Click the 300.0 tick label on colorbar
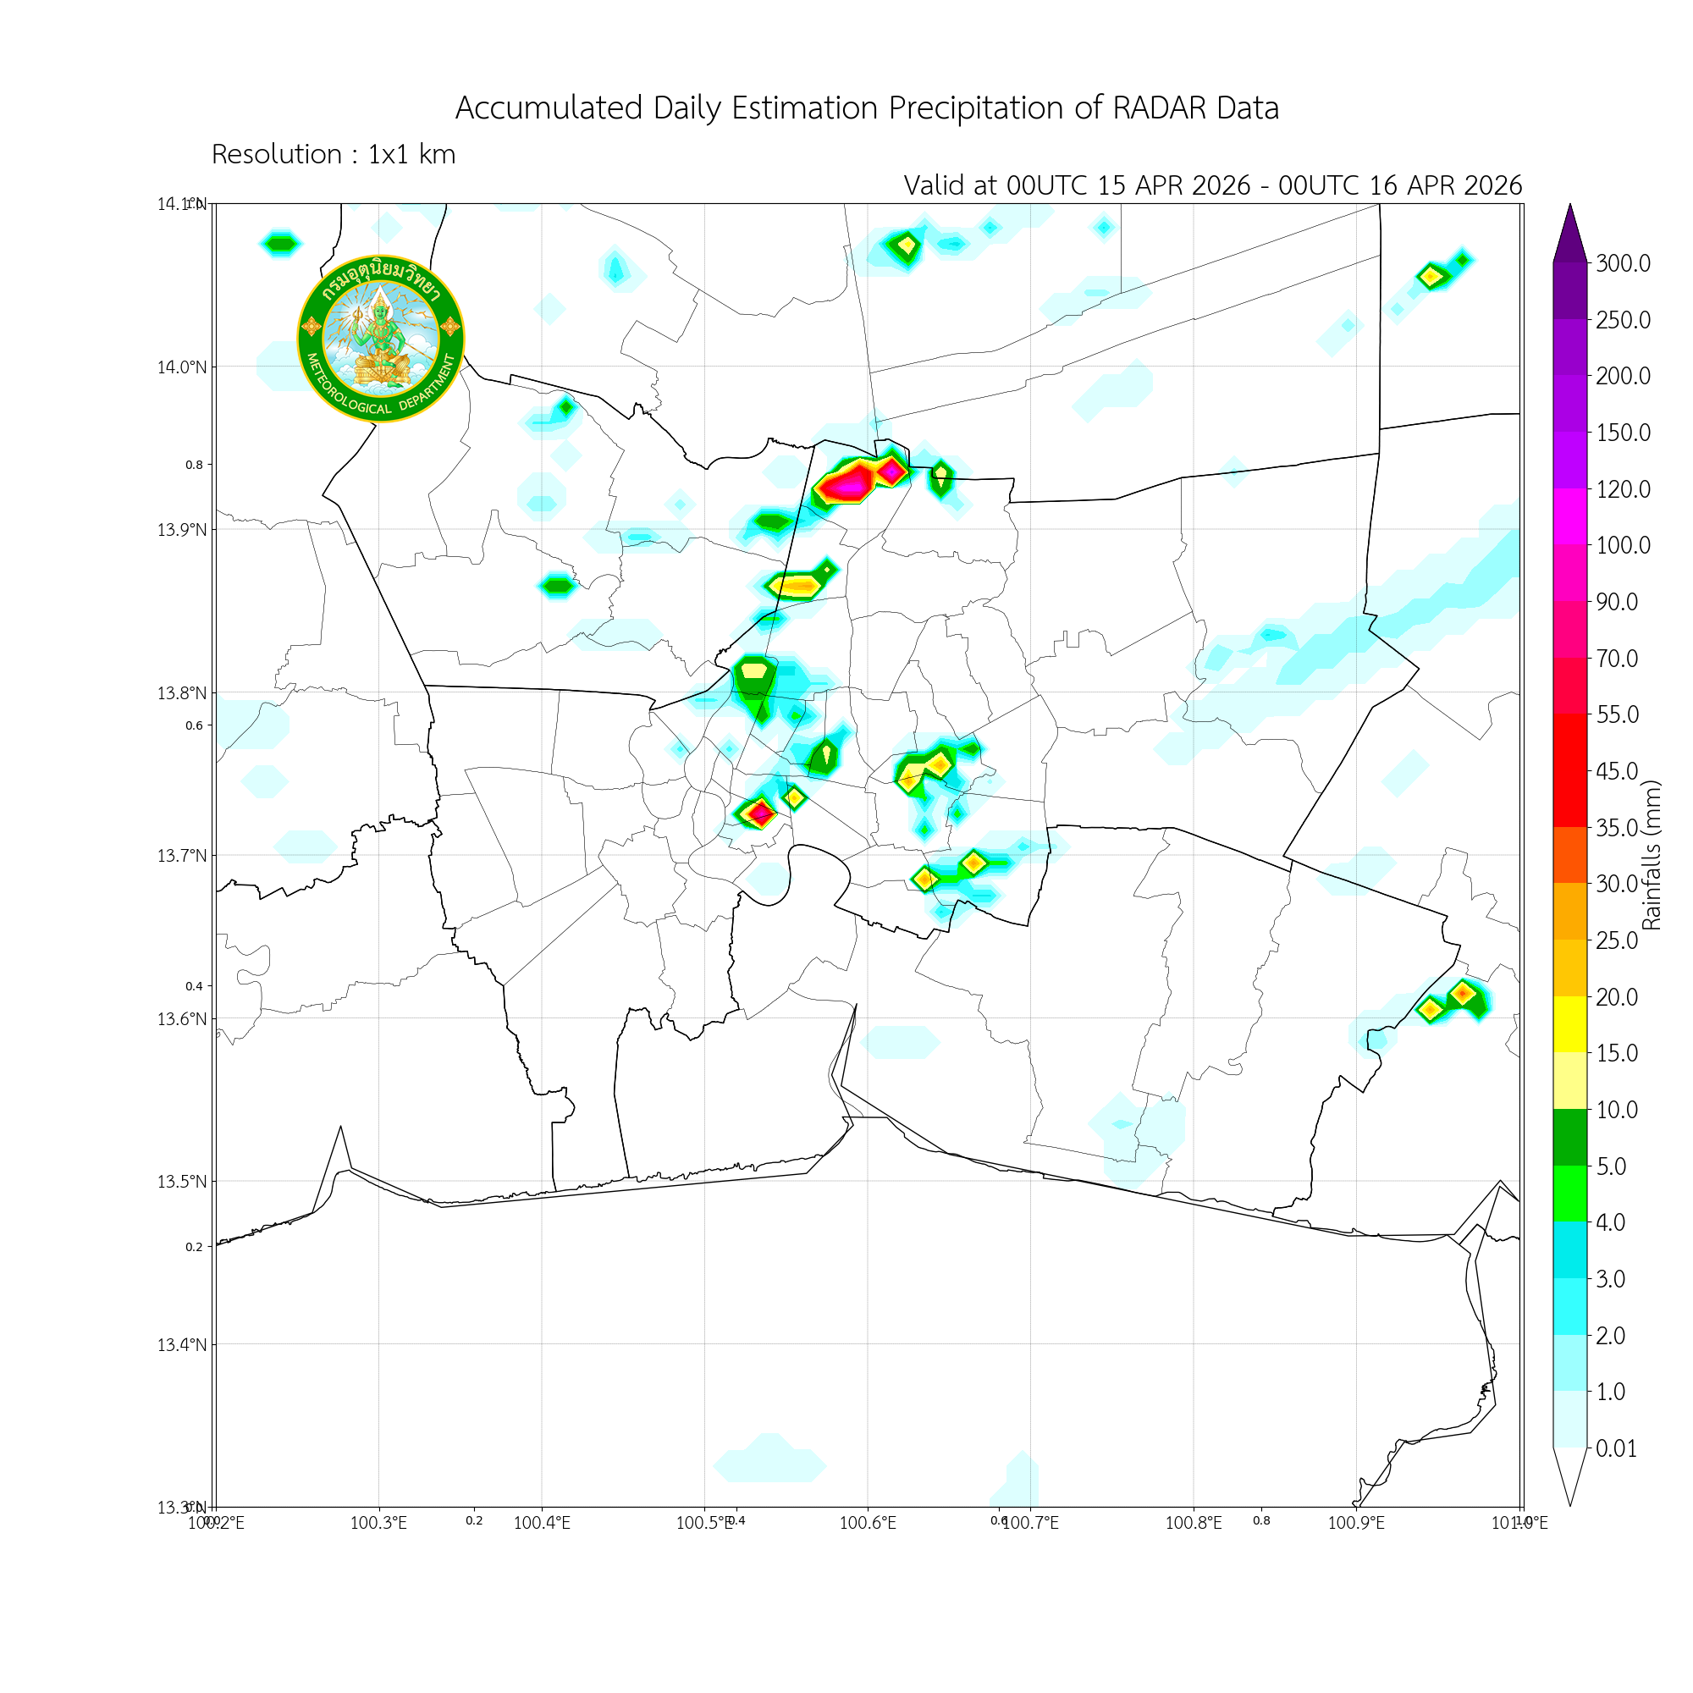The height and width of the screenshot is (1693, 1693). [x=1622, y=263]
